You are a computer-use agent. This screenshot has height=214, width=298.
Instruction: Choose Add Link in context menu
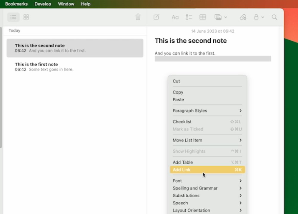207,170
